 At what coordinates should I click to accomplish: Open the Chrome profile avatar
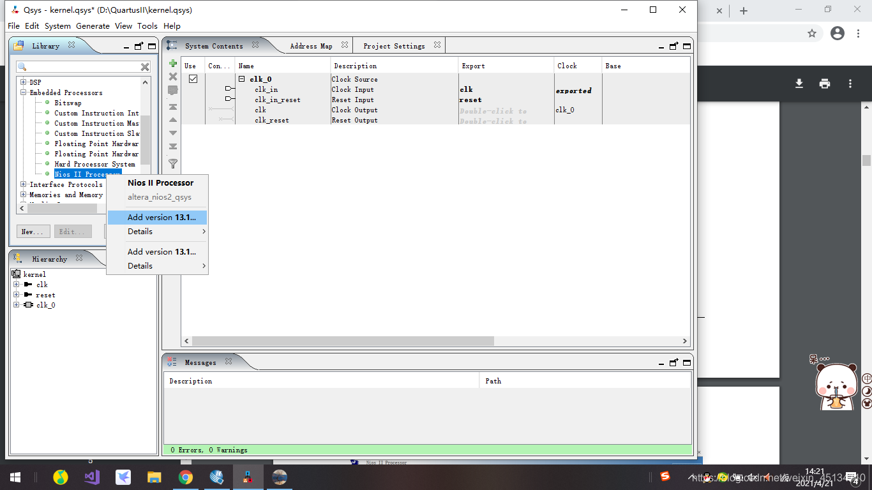pos(838,33)
